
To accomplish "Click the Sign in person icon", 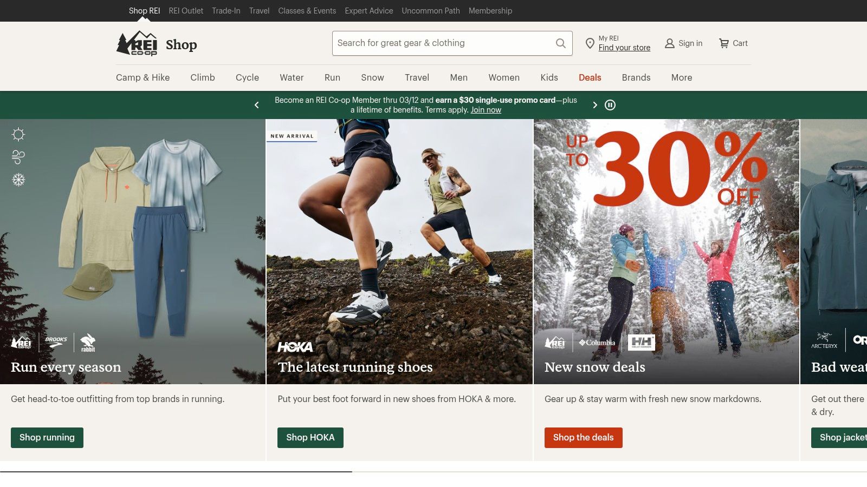I will (x=670, y=43).
